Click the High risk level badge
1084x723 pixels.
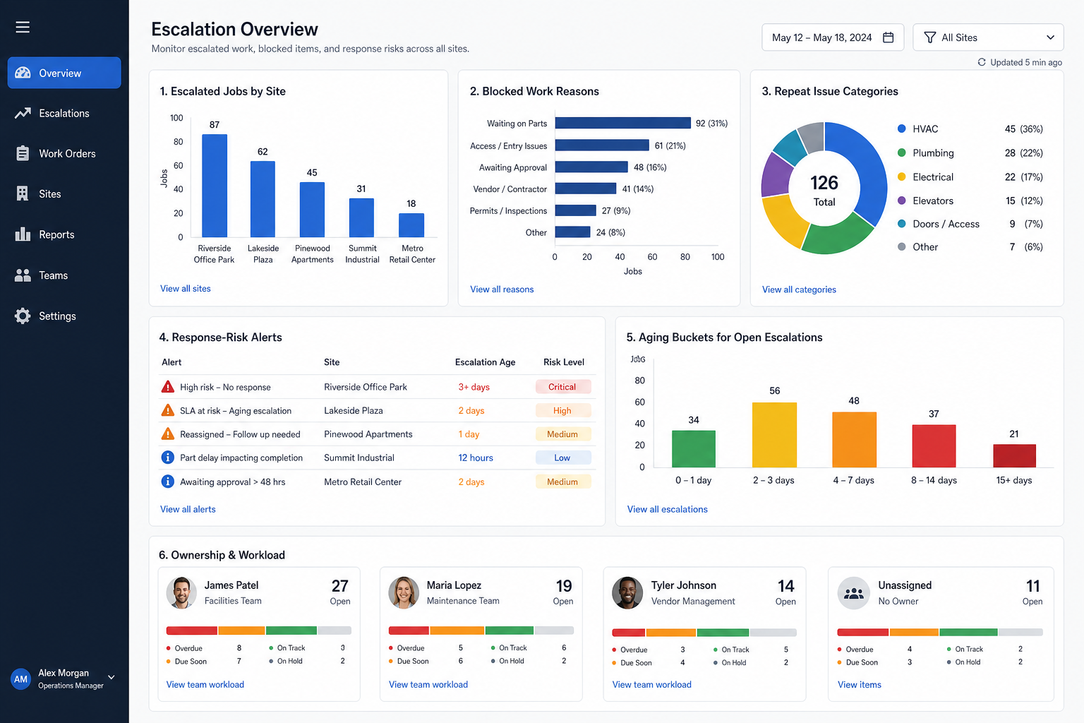(x=562, y=410)
